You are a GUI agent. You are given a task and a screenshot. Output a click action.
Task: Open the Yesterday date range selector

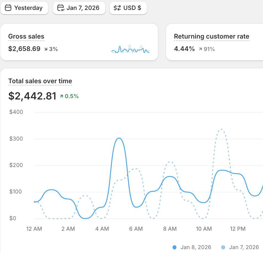pyautogui.click(x=24, y=8)
